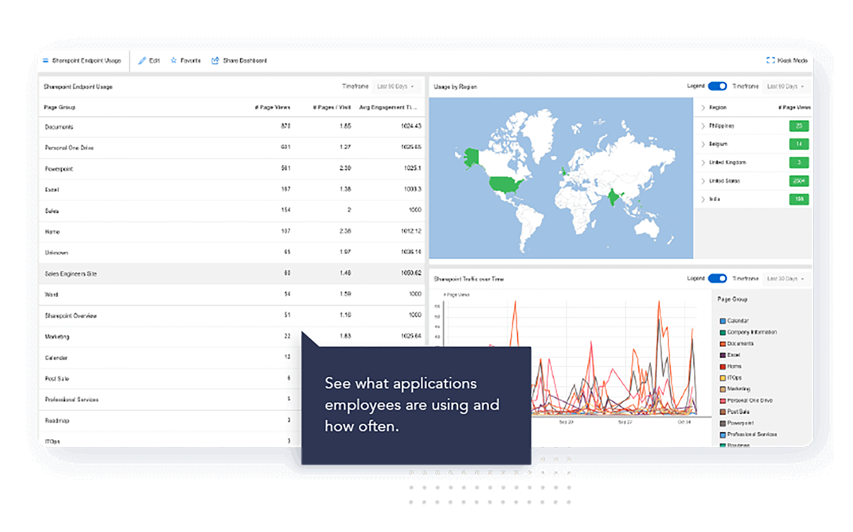Image resolution: width=853 pixels, height=532 pixels.
Task: Click the Favorite star icon
Action: click(x=173, y=61)
